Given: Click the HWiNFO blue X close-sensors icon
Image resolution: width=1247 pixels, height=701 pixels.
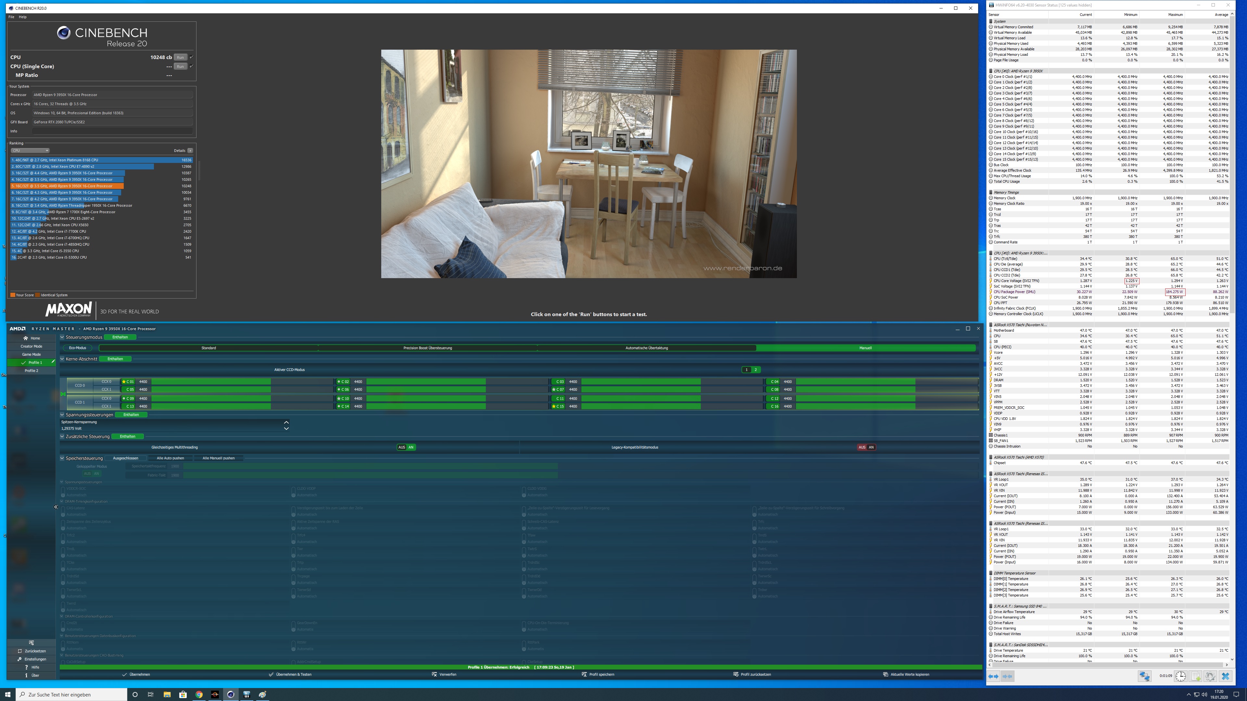Looking at the screenshot, I should click(x=1226, y=676).
